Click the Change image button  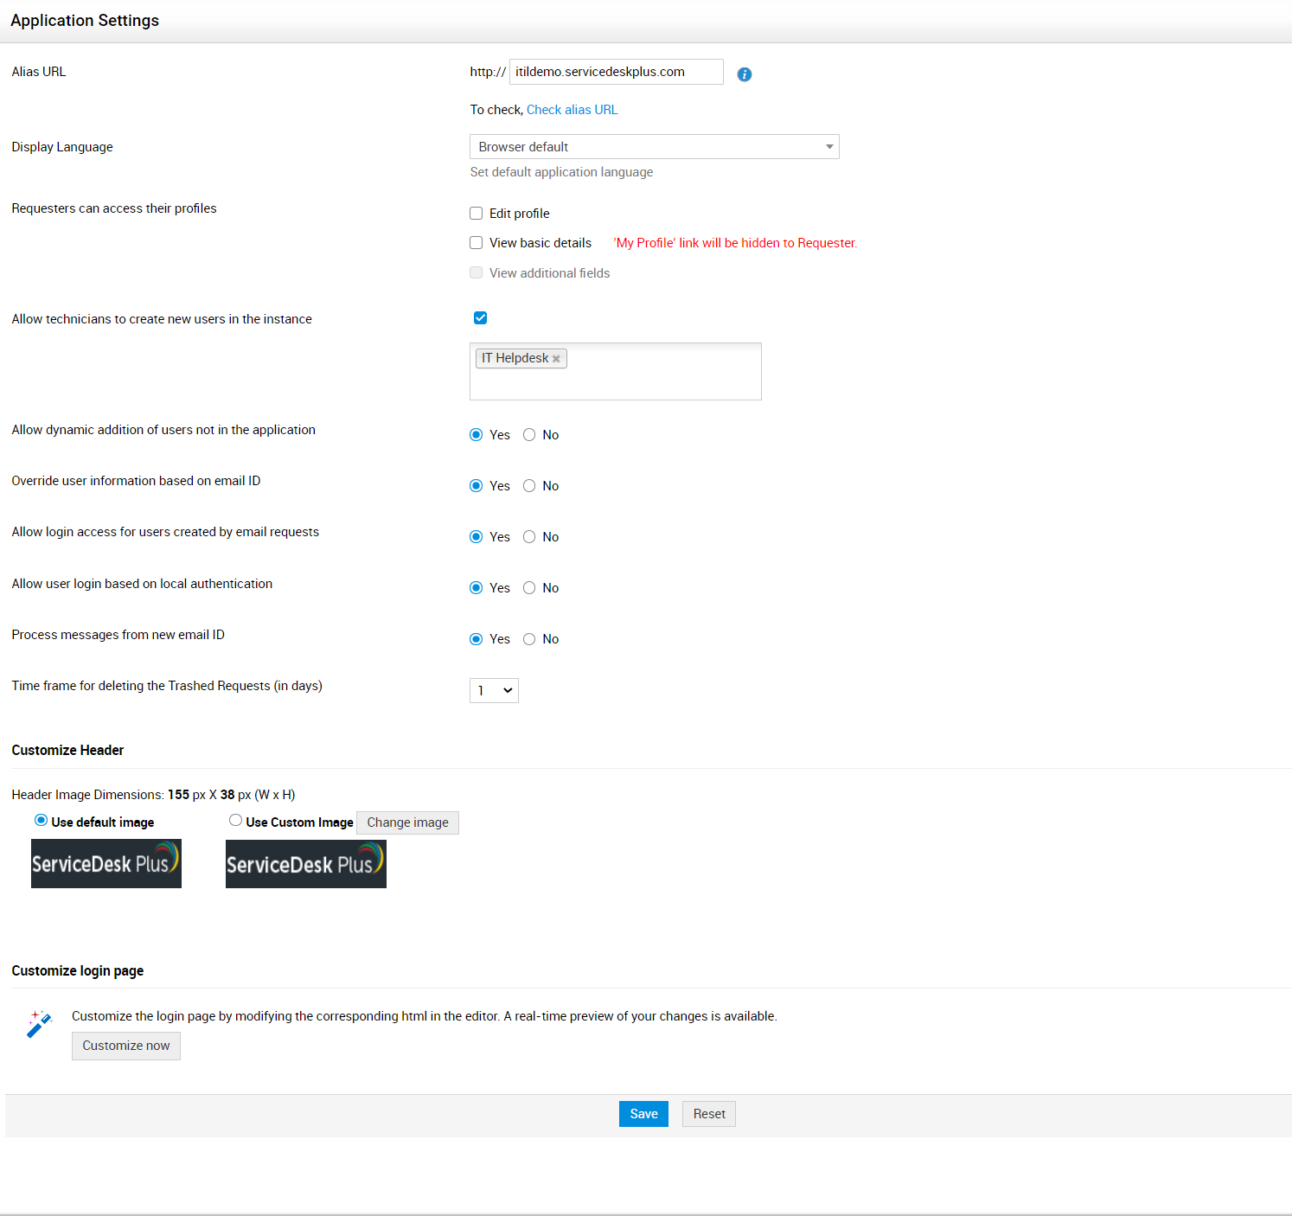pos(407,822)
